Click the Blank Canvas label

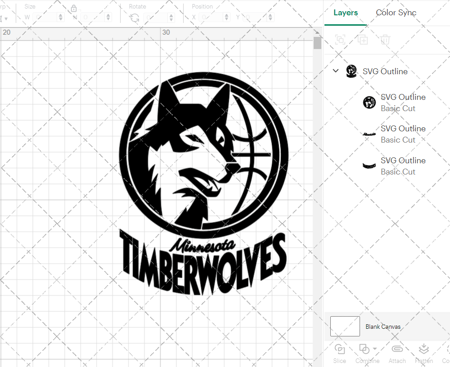383,327
